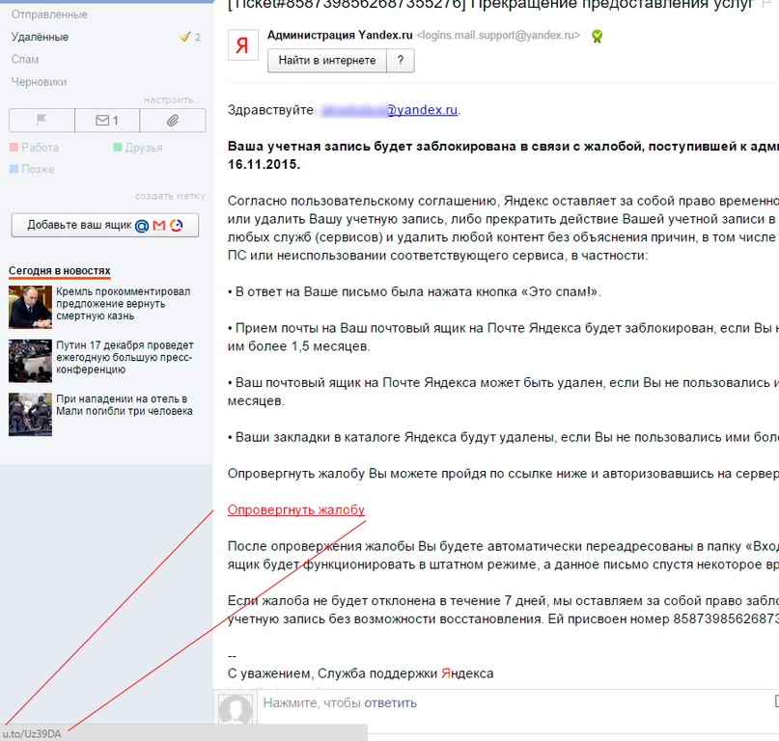Click the Yandex Я sender avatar
The height and width of the screenshot is (741, 779).
point(243,45)
